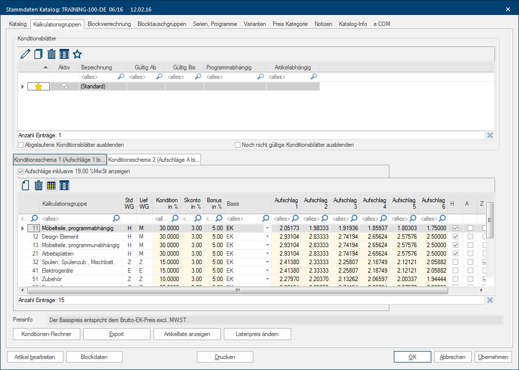Click the new page icon above Kalkulationsgruppe table
Viewport: 519px width, 370px height.
point(25,186)
